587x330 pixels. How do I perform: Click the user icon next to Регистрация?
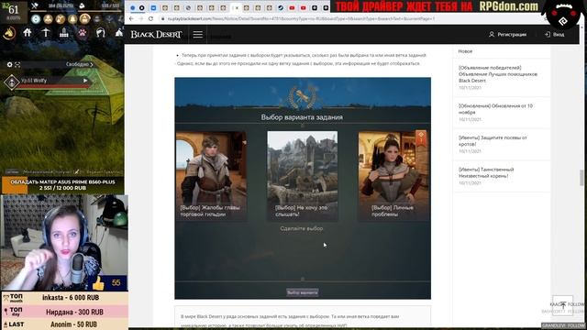492,35
